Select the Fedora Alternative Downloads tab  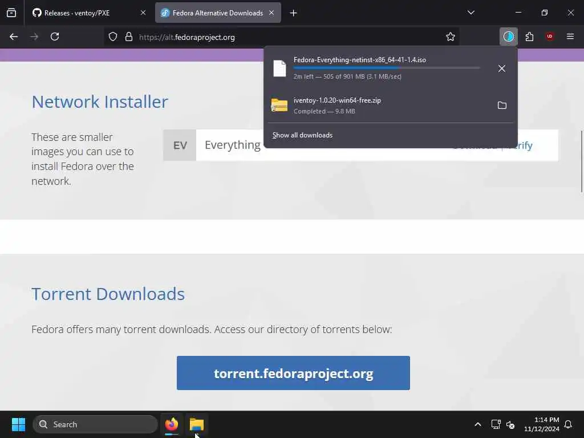coord(218,13)
